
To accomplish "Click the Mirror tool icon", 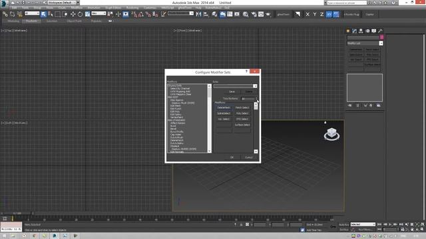I will (x=198, y=14).
